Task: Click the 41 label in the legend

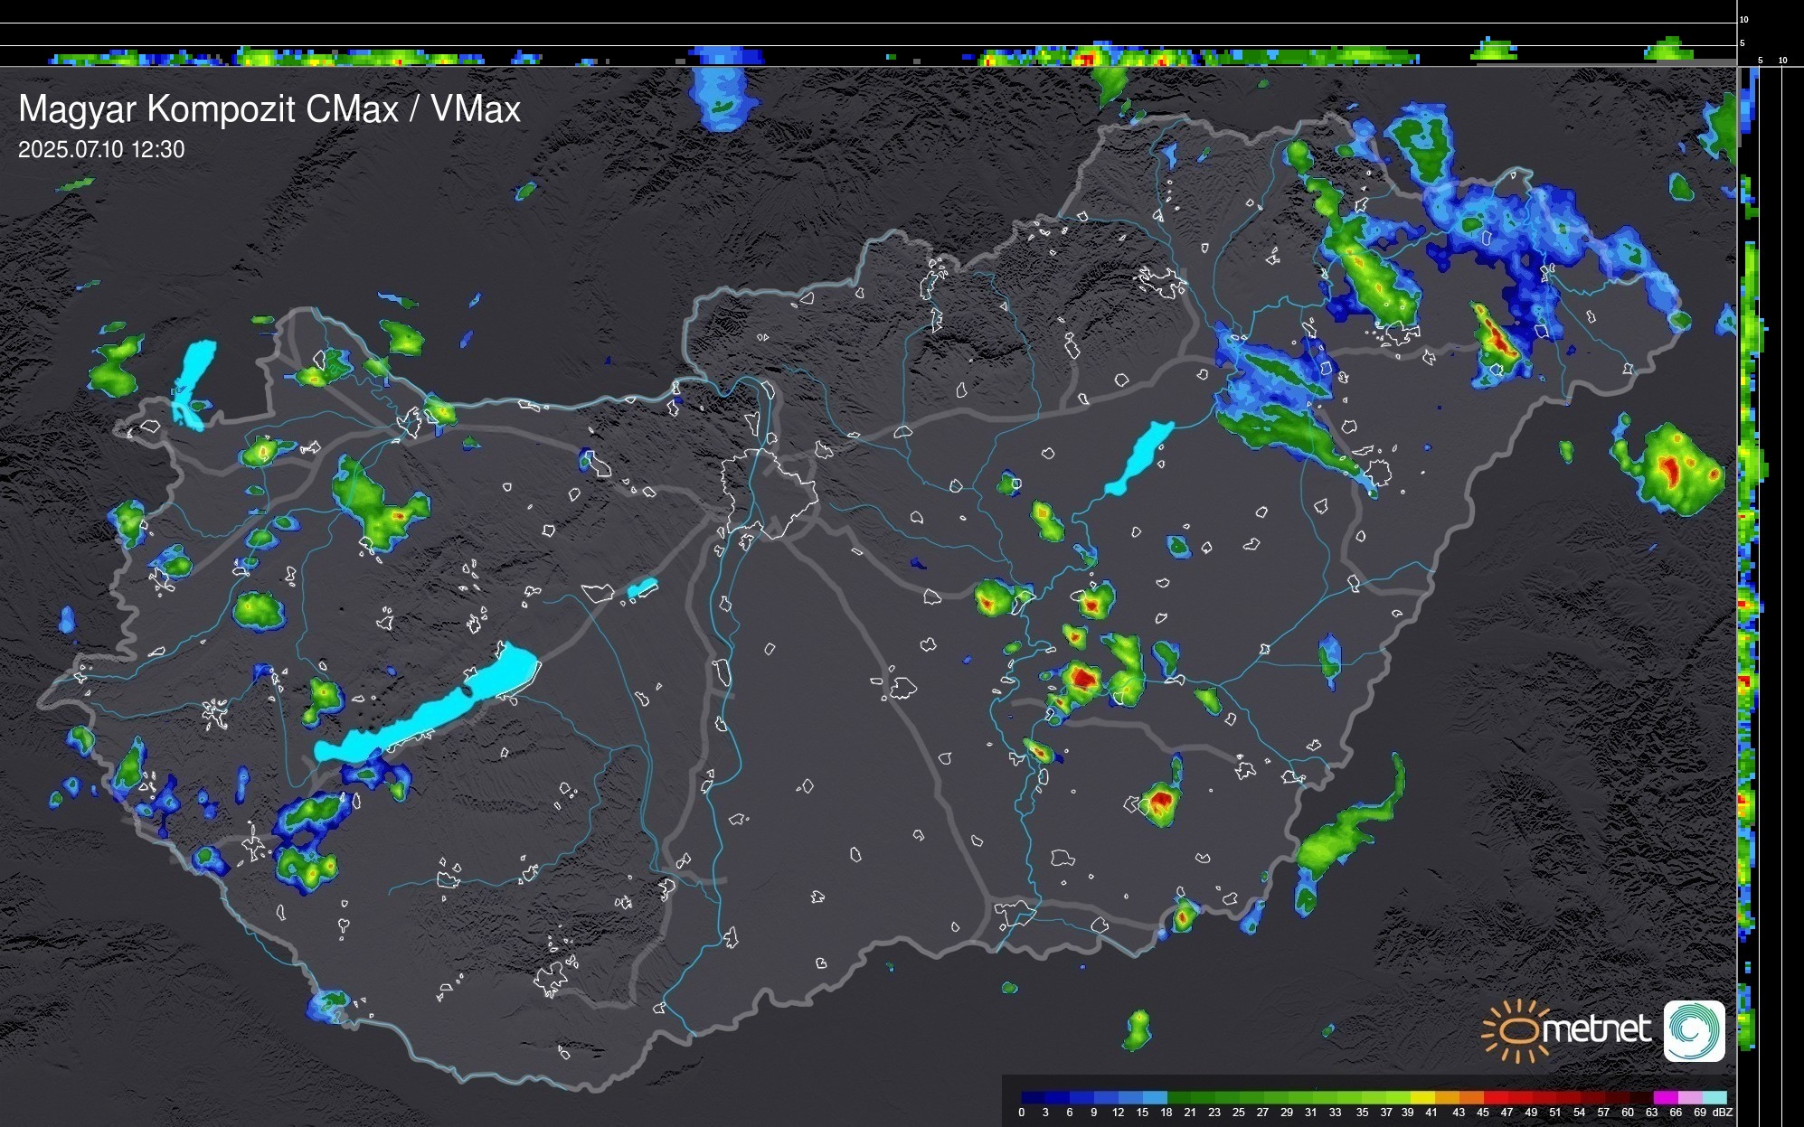Action: click(1431, 1113)
